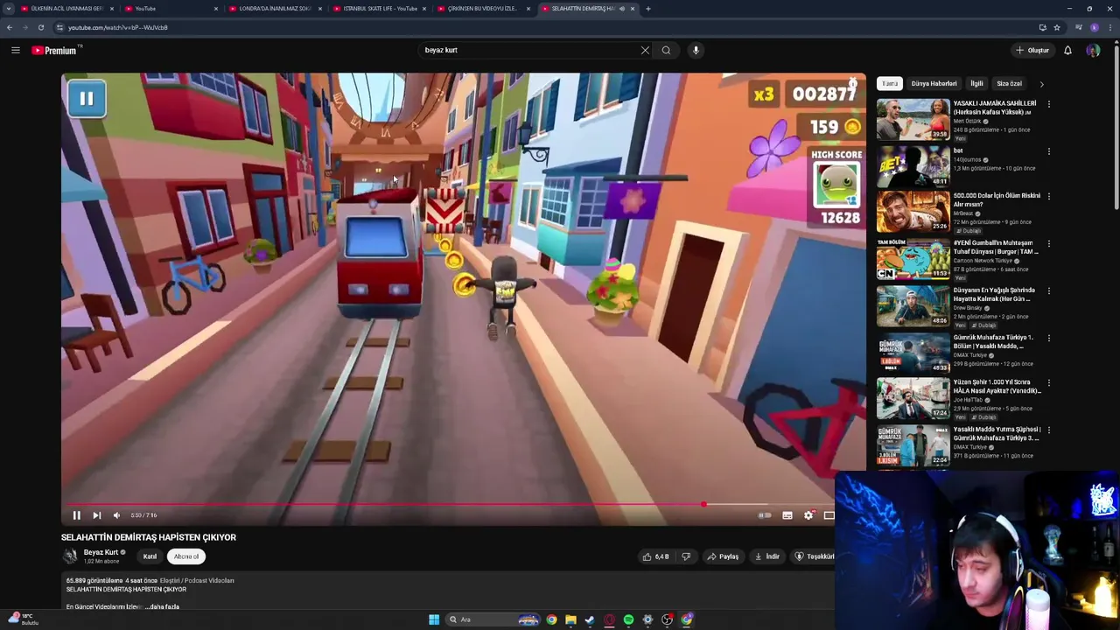Toggle the autoplay switch in the player

(x=765, y=515)
